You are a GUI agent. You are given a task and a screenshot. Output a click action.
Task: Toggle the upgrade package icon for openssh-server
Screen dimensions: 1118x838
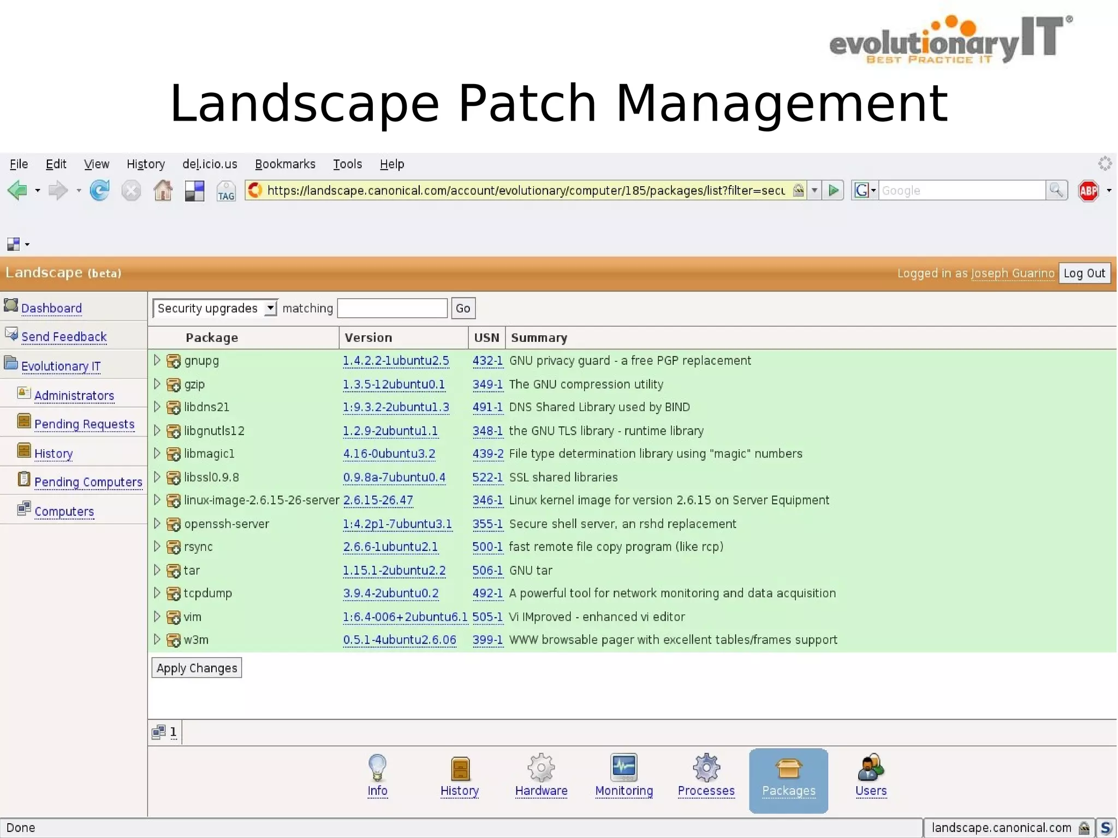pos(174,525)
